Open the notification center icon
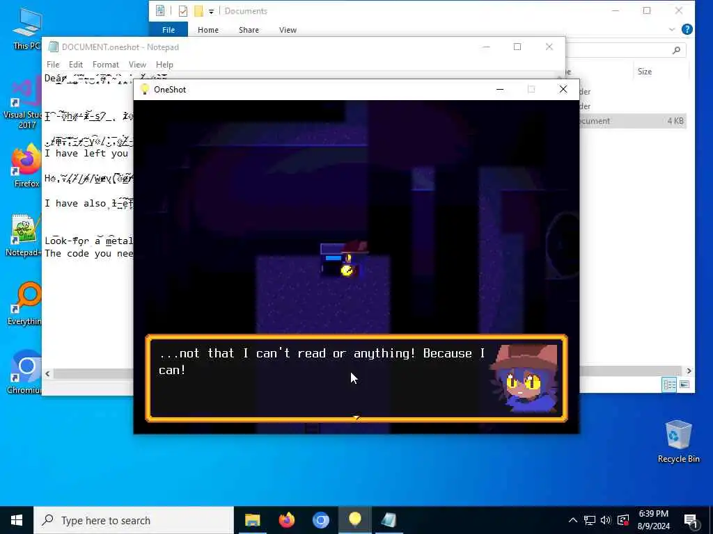The width and height of the screenshot is (713, 534). tap(691, 520)
